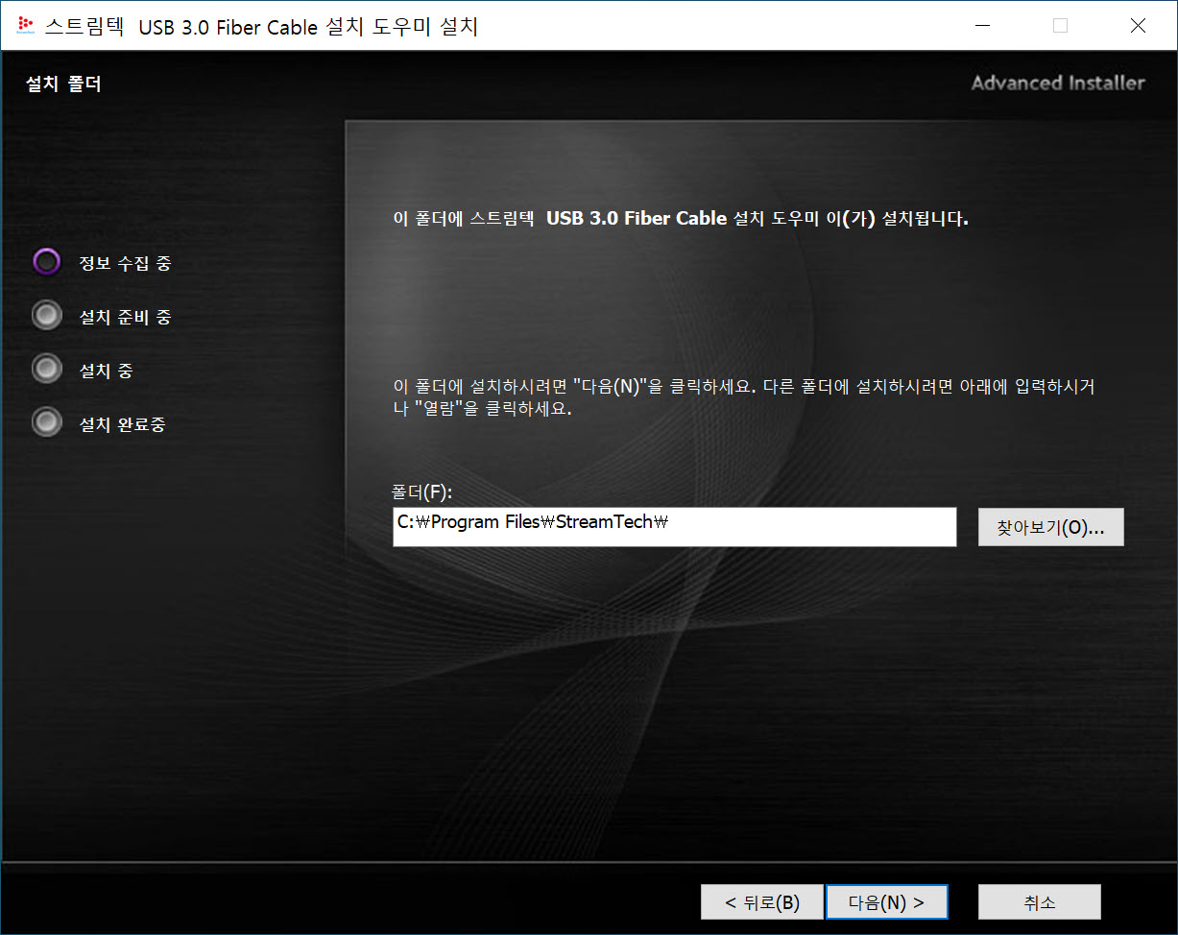Image resolution: width=1178 pixels, height=935 pixels.
Task: Click the 정보 수집 중 step label
Action: click(x=125, y=263)
